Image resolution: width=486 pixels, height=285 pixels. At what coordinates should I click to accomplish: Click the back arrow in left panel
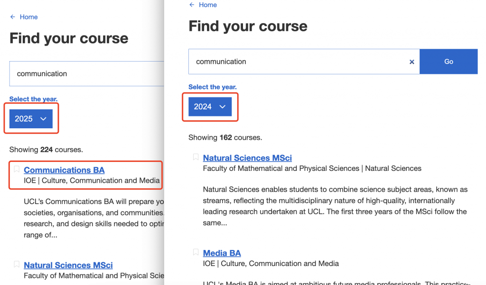(13, 17)
